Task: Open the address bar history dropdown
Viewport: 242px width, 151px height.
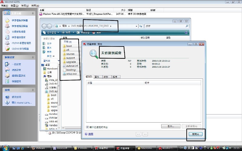Action: pyautogui.click(x=136, y=26)
